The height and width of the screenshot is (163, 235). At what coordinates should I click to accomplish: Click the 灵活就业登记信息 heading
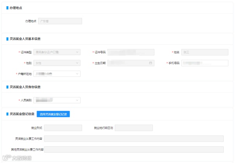(x=22, y=114)
